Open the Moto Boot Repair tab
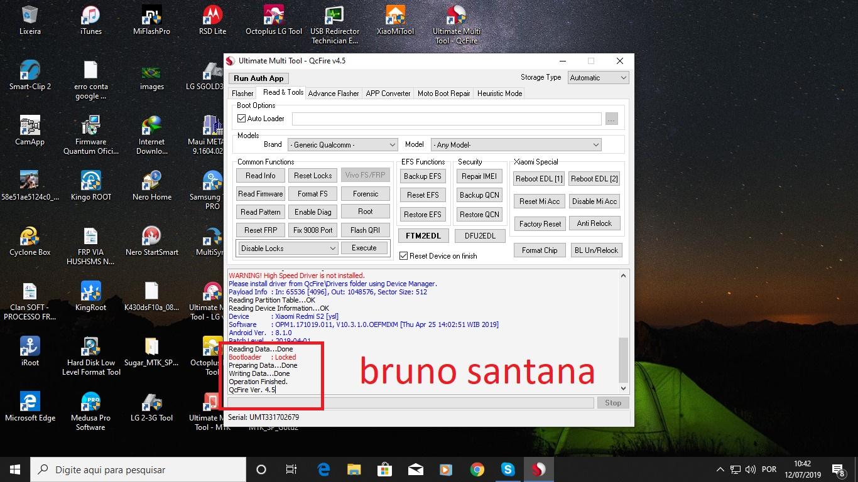The height and width of the screenshot is (482, 858). pos(443,94)
